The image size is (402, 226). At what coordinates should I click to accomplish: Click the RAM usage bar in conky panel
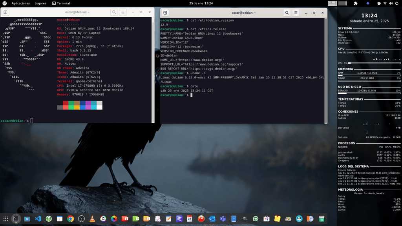click(x=369, y=75)
